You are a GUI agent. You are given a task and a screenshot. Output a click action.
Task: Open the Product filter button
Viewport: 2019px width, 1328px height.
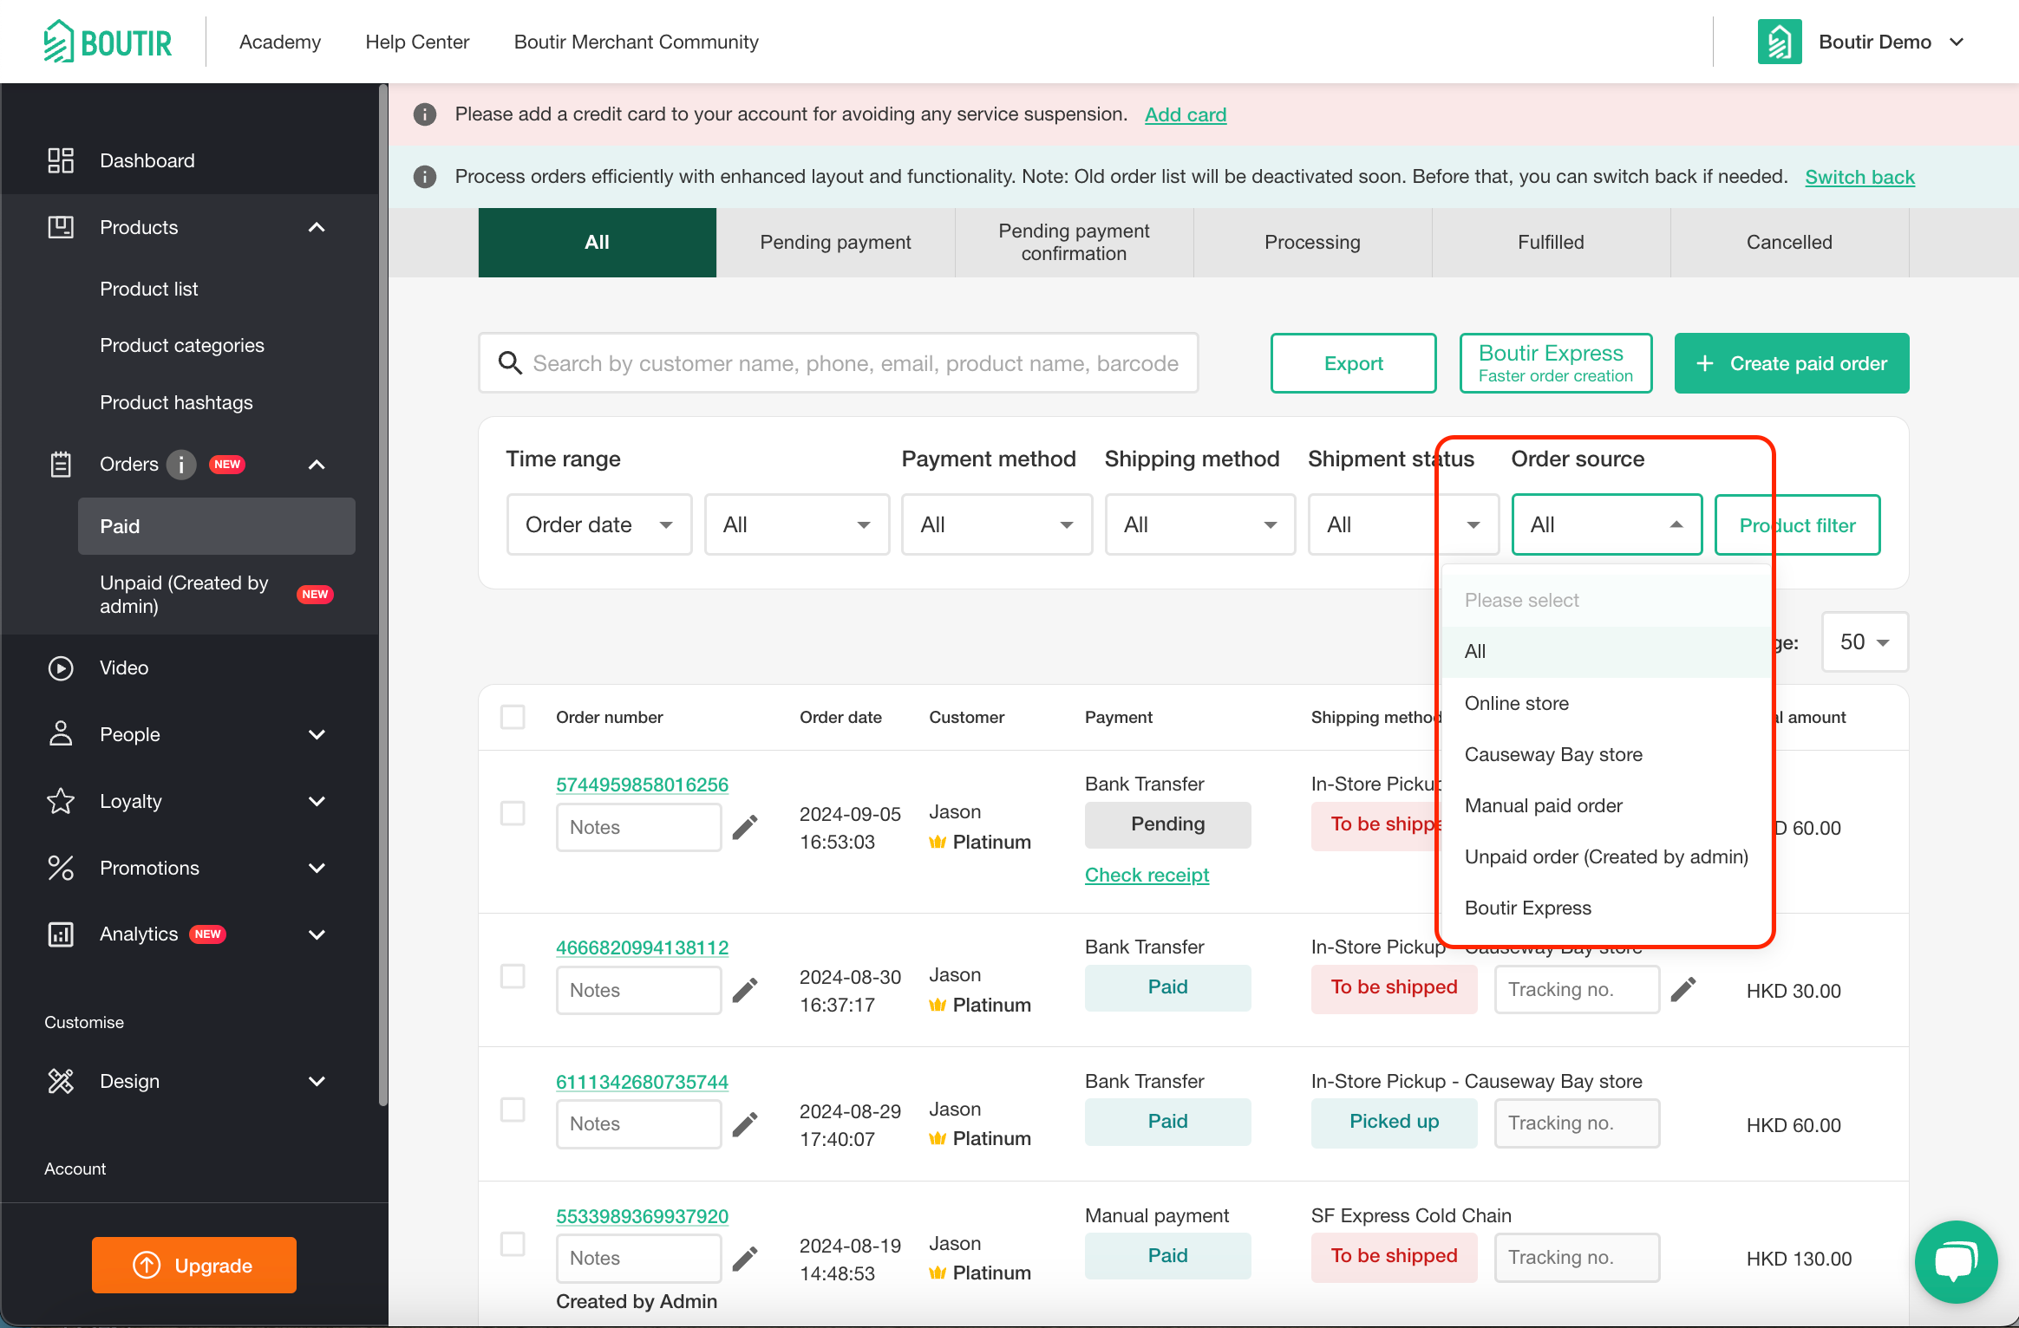(x=1797, y=524)
